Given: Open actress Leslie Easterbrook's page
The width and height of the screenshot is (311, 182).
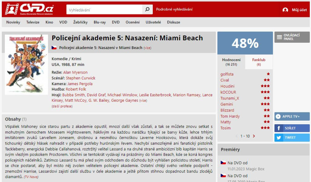Looking at the screenshot, I should coord(155,95).
